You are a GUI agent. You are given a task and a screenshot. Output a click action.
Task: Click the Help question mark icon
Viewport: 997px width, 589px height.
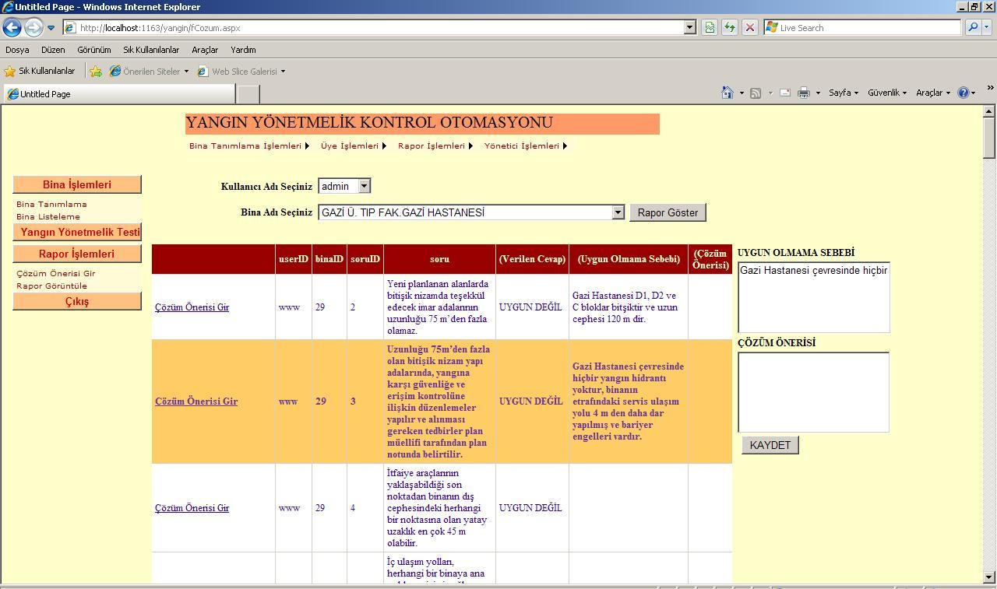[964, 93]
